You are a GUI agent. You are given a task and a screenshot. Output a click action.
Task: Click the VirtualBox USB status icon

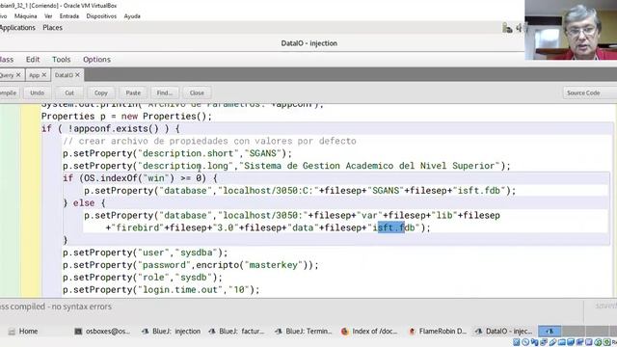point(552,342)
